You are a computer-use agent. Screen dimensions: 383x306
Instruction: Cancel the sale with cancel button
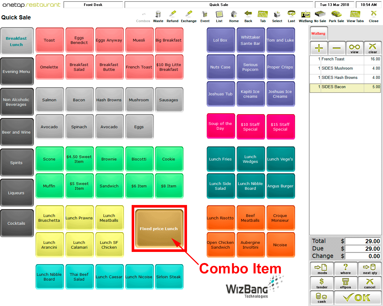coord(370,283)
